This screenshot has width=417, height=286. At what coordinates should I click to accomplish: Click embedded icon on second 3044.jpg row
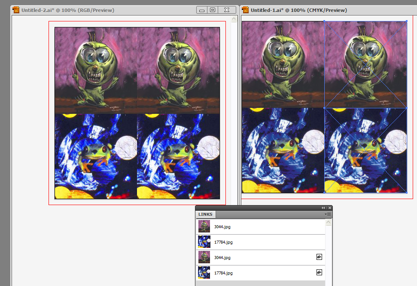point(319,257)
